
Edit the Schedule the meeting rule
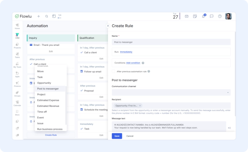101,116
